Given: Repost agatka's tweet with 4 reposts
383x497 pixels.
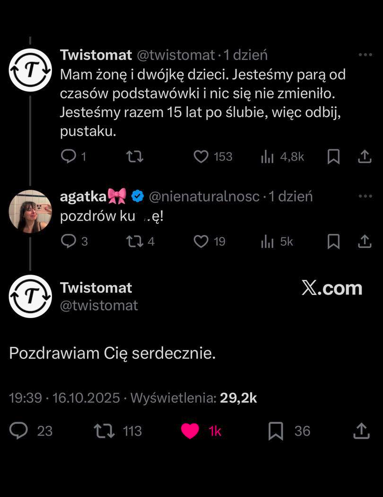Looking at the screenshot, I should (x=135, y=241).
